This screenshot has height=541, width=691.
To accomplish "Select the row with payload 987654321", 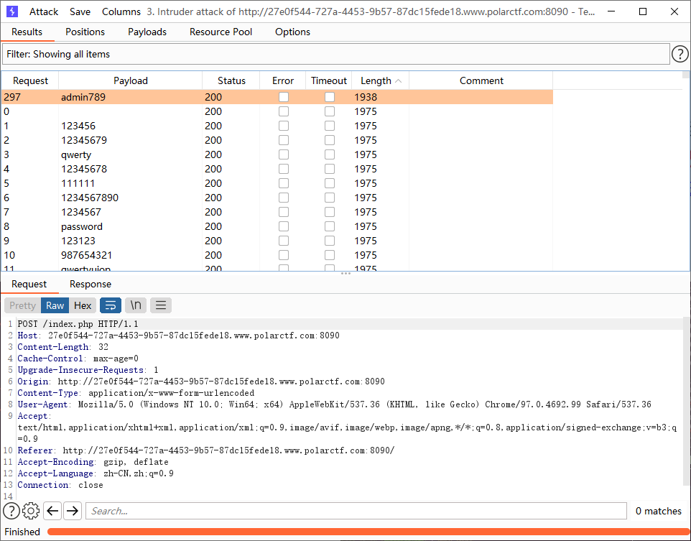I will (277, 255).
